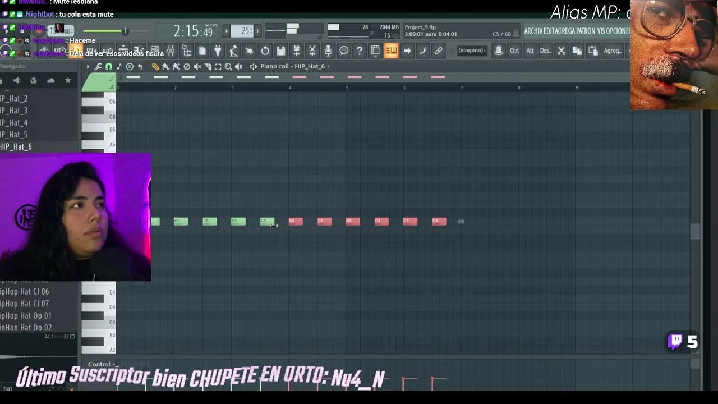Image resolution: width=718 pixels, height=404 pixels.
Task: Toggle the highlighted orange piano roll button
Action: coord(391,51)
